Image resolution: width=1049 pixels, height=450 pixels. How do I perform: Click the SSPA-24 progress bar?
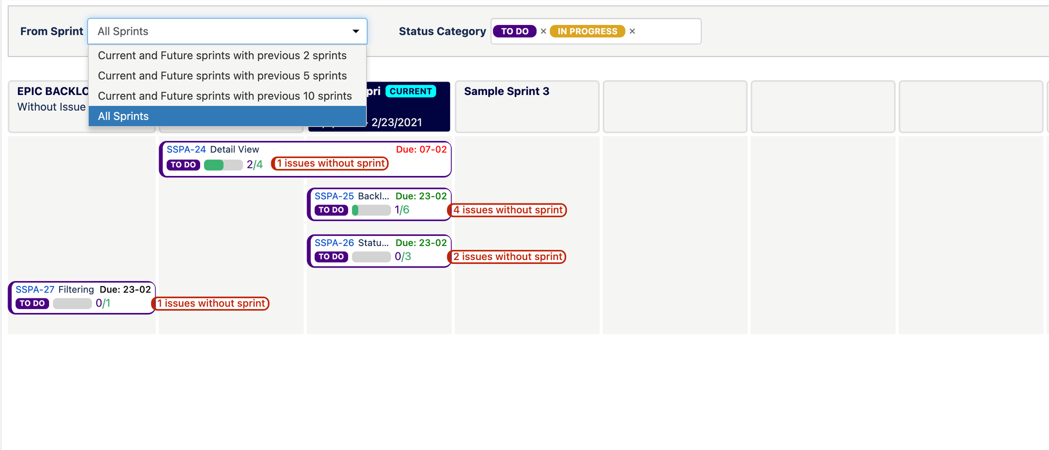[x=223, y=165]
